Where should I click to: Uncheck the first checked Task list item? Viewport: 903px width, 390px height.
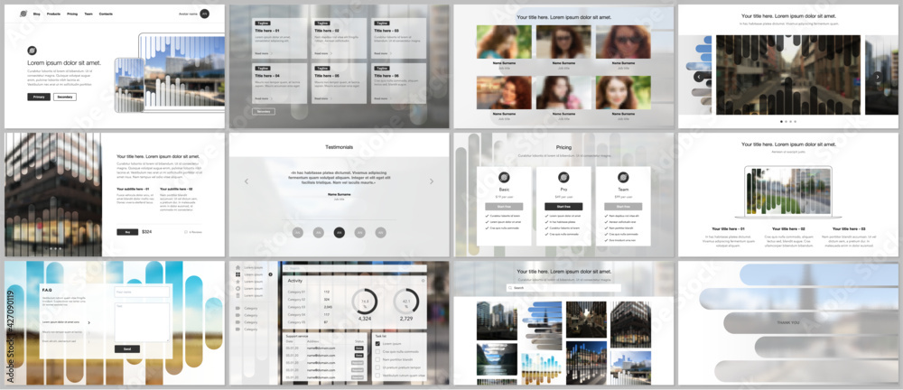pyautogui.click(x=377, y=343)
